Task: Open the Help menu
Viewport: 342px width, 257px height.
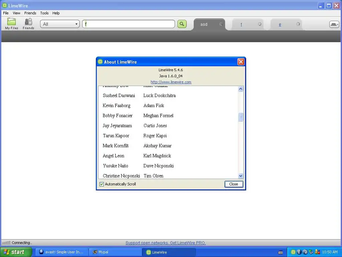Action: click(x=56, y=13)
